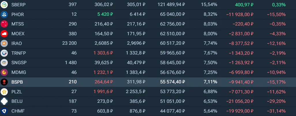
Task: Click the TRNFP logo icon
Action: pos(4,53)
